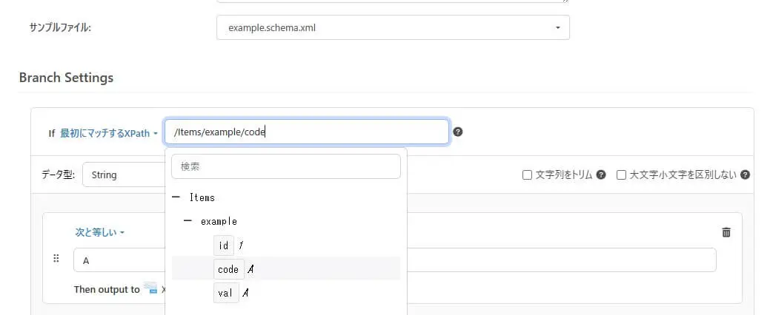Open the サンプルファイル example.schema.xml dropdown
This screenshot has width=770, height=315.
coord(393,28)
